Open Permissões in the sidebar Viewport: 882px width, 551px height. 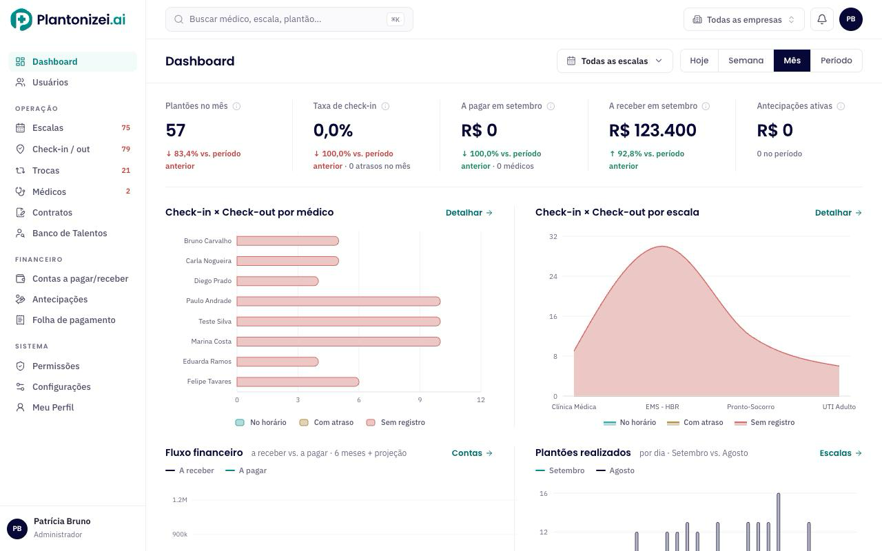tap(72, 366)
